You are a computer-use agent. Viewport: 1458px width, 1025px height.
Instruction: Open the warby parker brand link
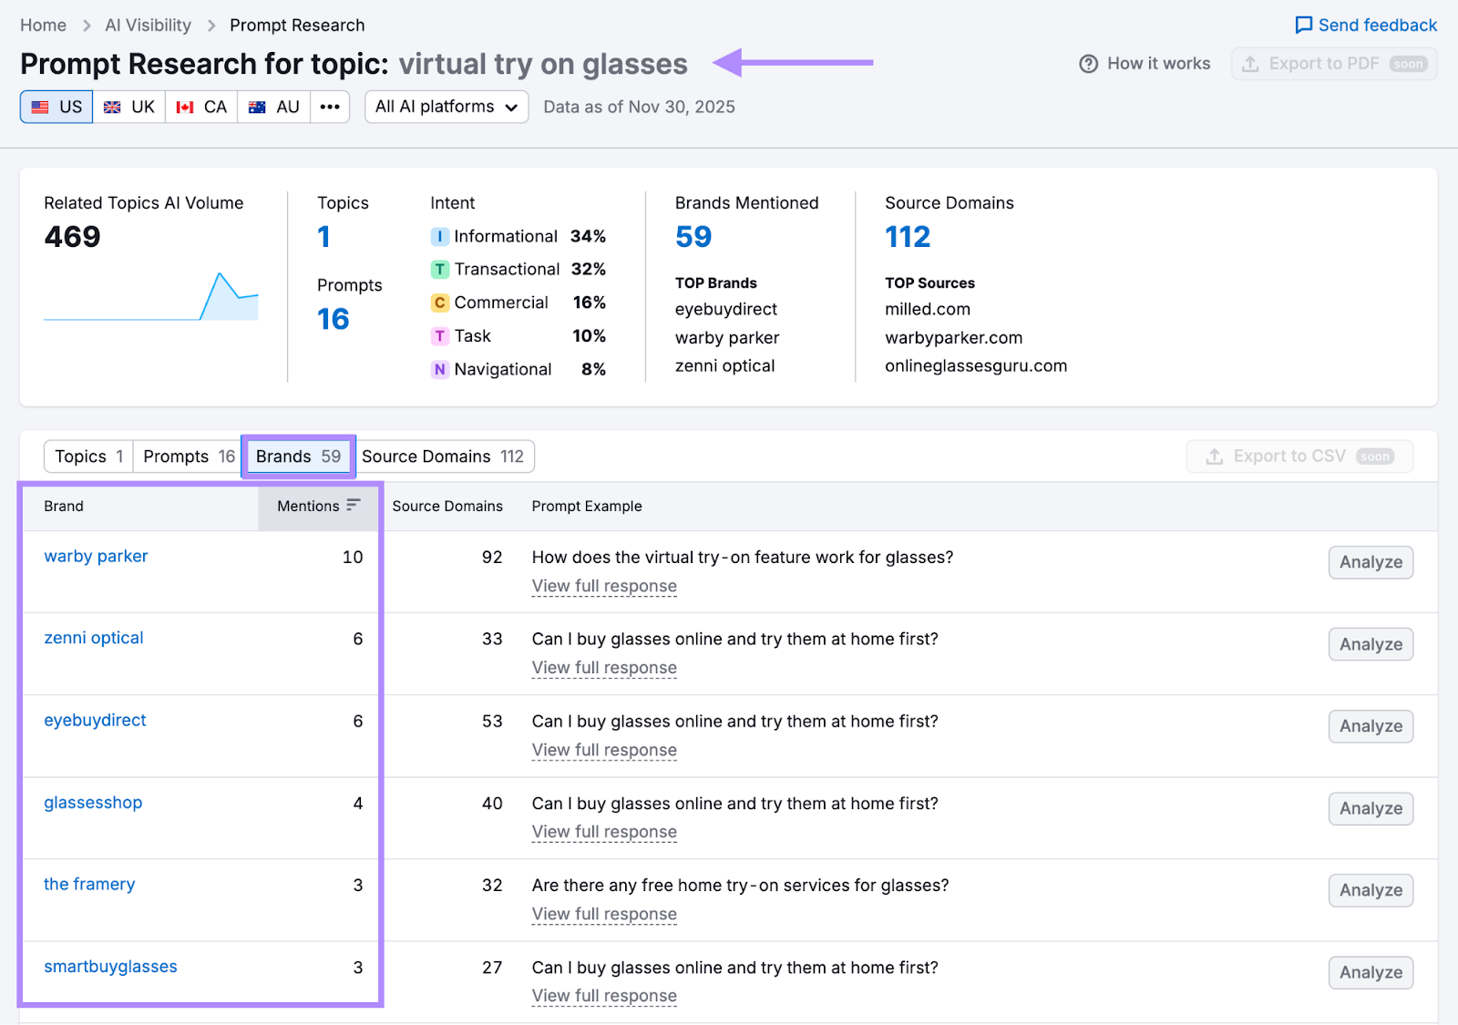(x=96, y=556)
